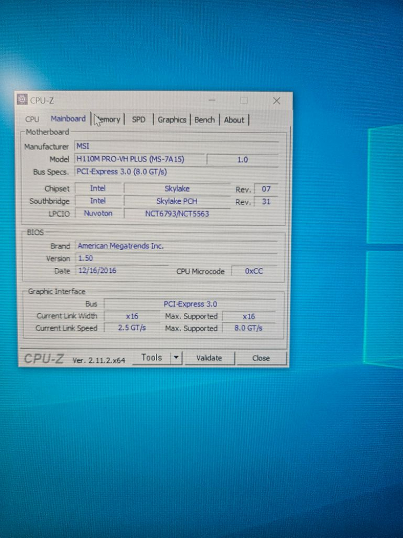Click the Chipset vendor field Intel

click(x=98, y=188)
